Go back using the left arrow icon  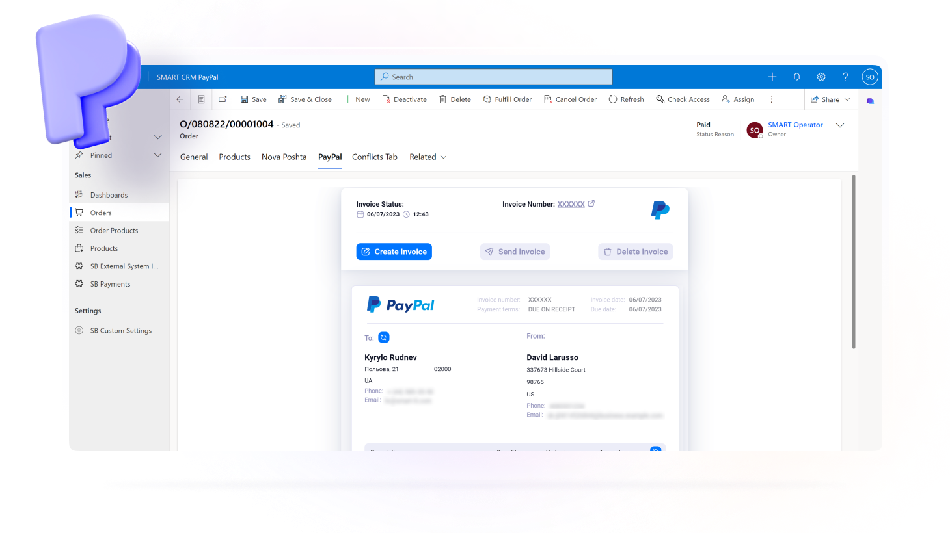point(180,99)
